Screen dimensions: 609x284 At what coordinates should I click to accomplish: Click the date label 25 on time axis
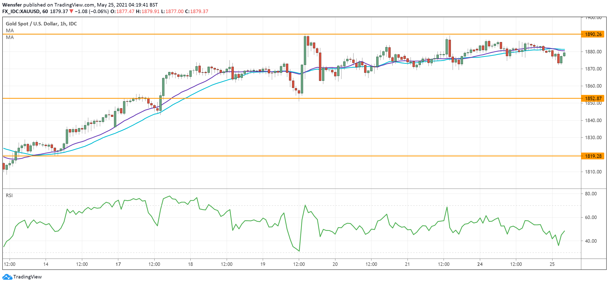pyautogui.click(x=552, y=264)
